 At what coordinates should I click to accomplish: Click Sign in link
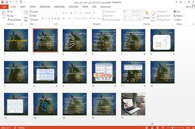pos(188,7)
